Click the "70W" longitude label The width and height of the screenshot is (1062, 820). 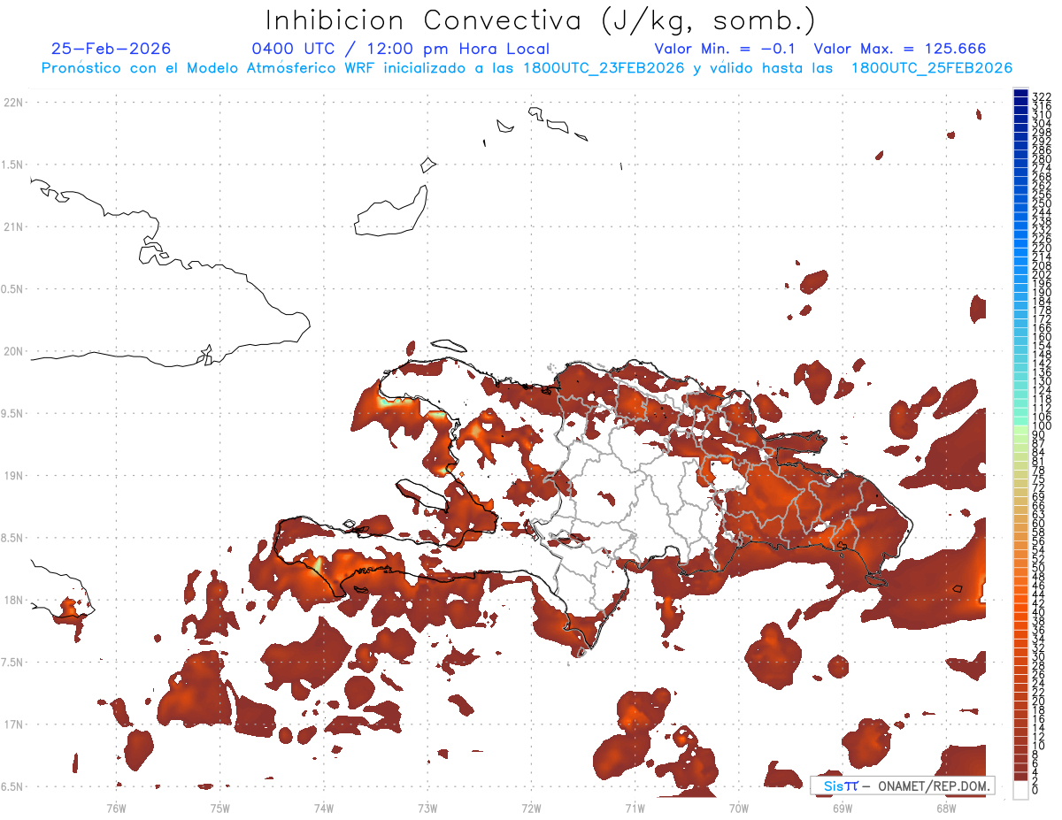tap(739, 808)
